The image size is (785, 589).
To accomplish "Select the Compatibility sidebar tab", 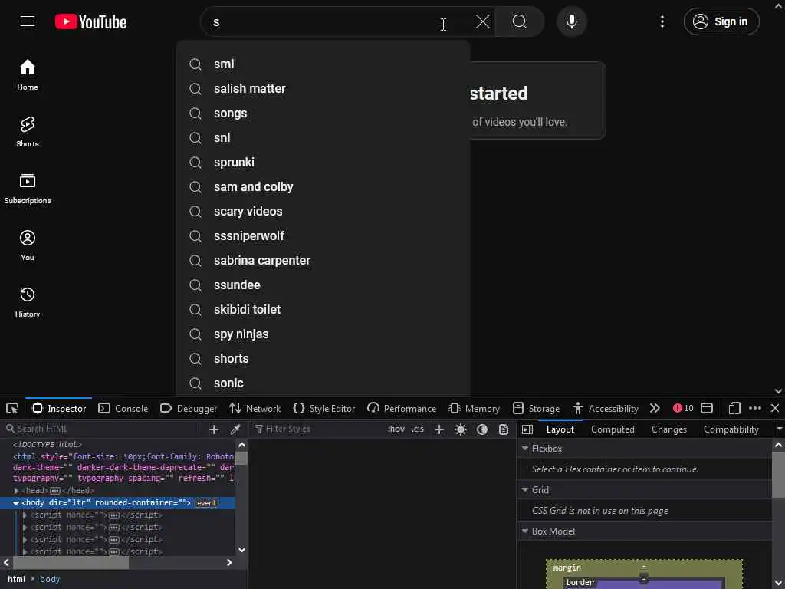I will pyautogui.click(x=731, y=429).
